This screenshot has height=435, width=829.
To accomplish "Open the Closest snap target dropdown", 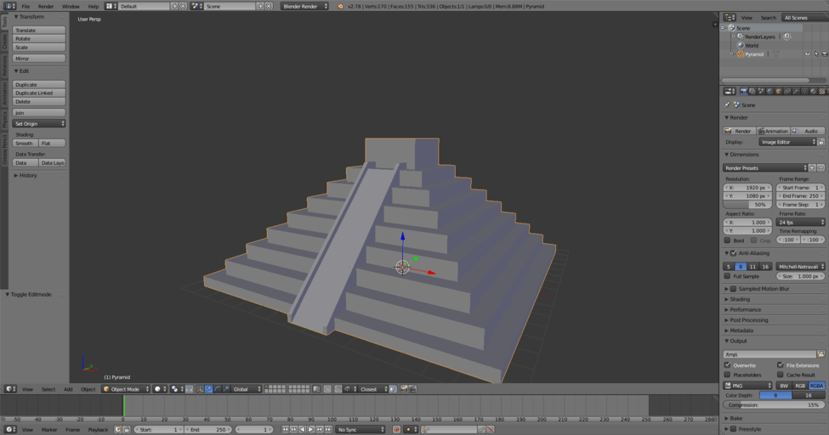I will pos(373,389).
